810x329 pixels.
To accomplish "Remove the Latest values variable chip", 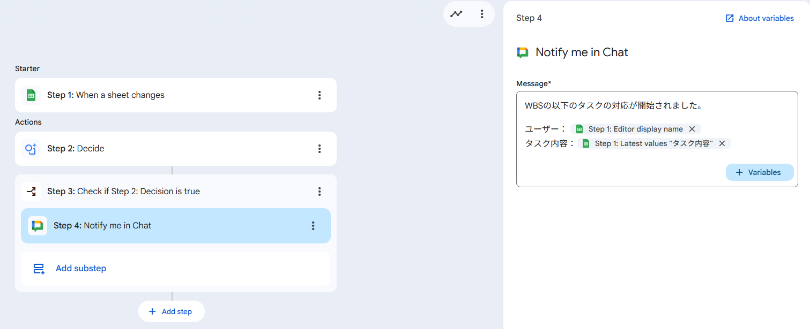I will pyautogui.click(x=722, y=143).
